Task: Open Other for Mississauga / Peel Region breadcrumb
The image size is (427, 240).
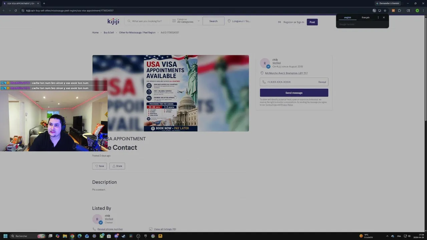Action: [x=137, y=32]
